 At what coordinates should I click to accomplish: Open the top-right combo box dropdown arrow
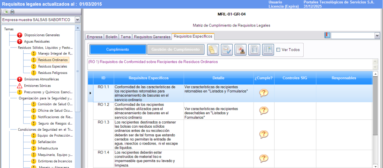pos(377,35)
